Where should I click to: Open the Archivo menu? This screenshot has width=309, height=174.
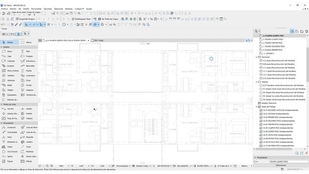tap(4, 9)
